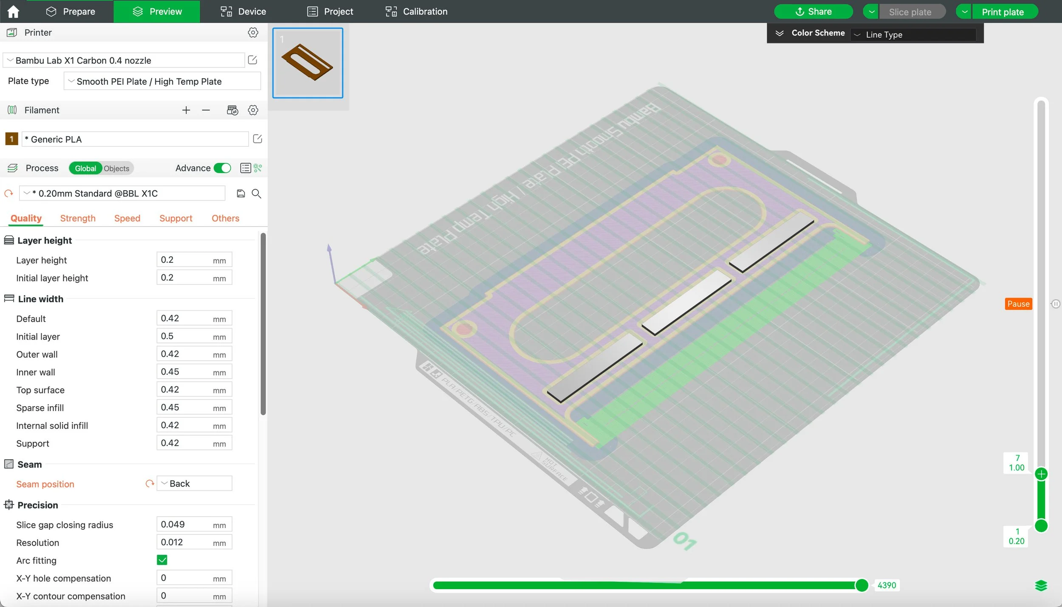Open the Plate type dropdown
Image resolution: width=1062 pixels, height=607 pixels.
click(162, 81)
